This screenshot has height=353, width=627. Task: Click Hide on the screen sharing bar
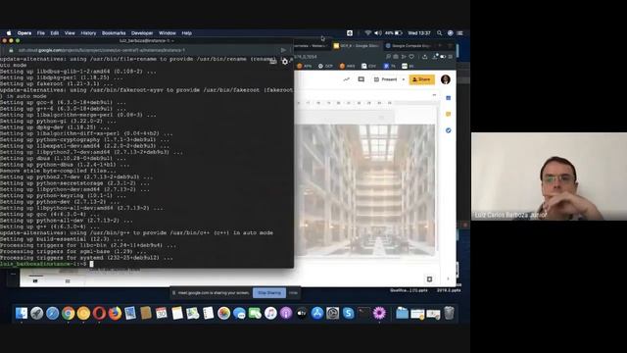(294, 293)
